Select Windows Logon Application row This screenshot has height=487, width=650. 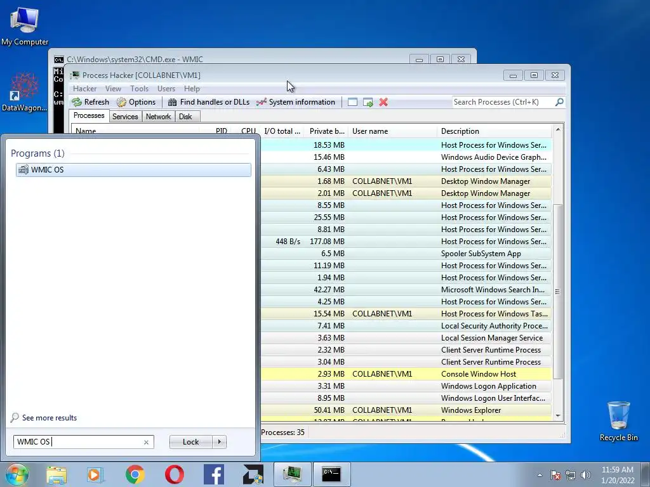pyautogui.click(x=406, y=386)
